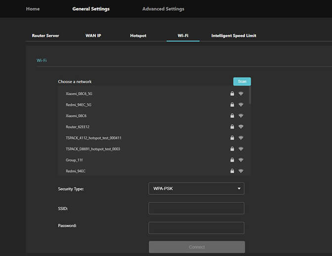Viewport: 332px width, 256px height.
Task: Open General Settings in top navigation
Action: 91,9
